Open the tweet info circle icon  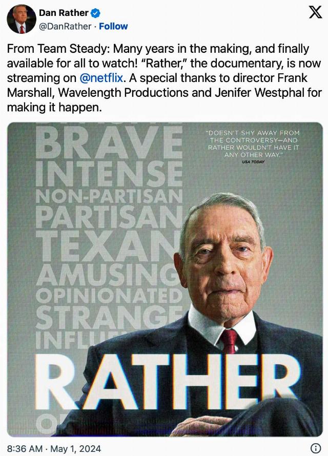[316, 448]
